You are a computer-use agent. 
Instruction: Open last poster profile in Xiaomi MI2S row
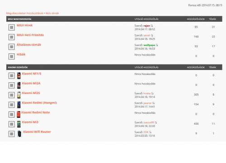click(147, 93)
